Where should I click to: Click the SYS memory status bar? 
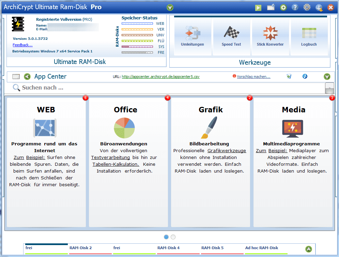coord(137,47)
